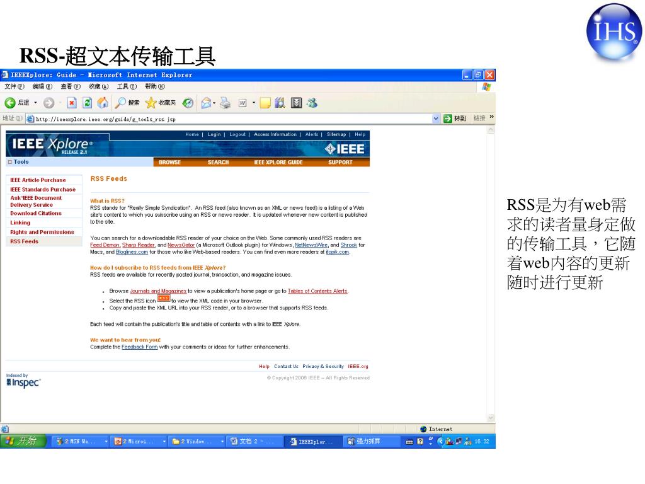This screenshot has width=645, height=484.
Task: Click the IE page icon in address bar
Action: pyautogui.click(x=30, y=119)
